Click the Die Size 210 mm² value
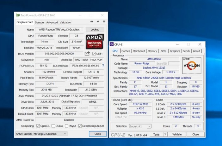Screen dimensions: 222x146 77,42
